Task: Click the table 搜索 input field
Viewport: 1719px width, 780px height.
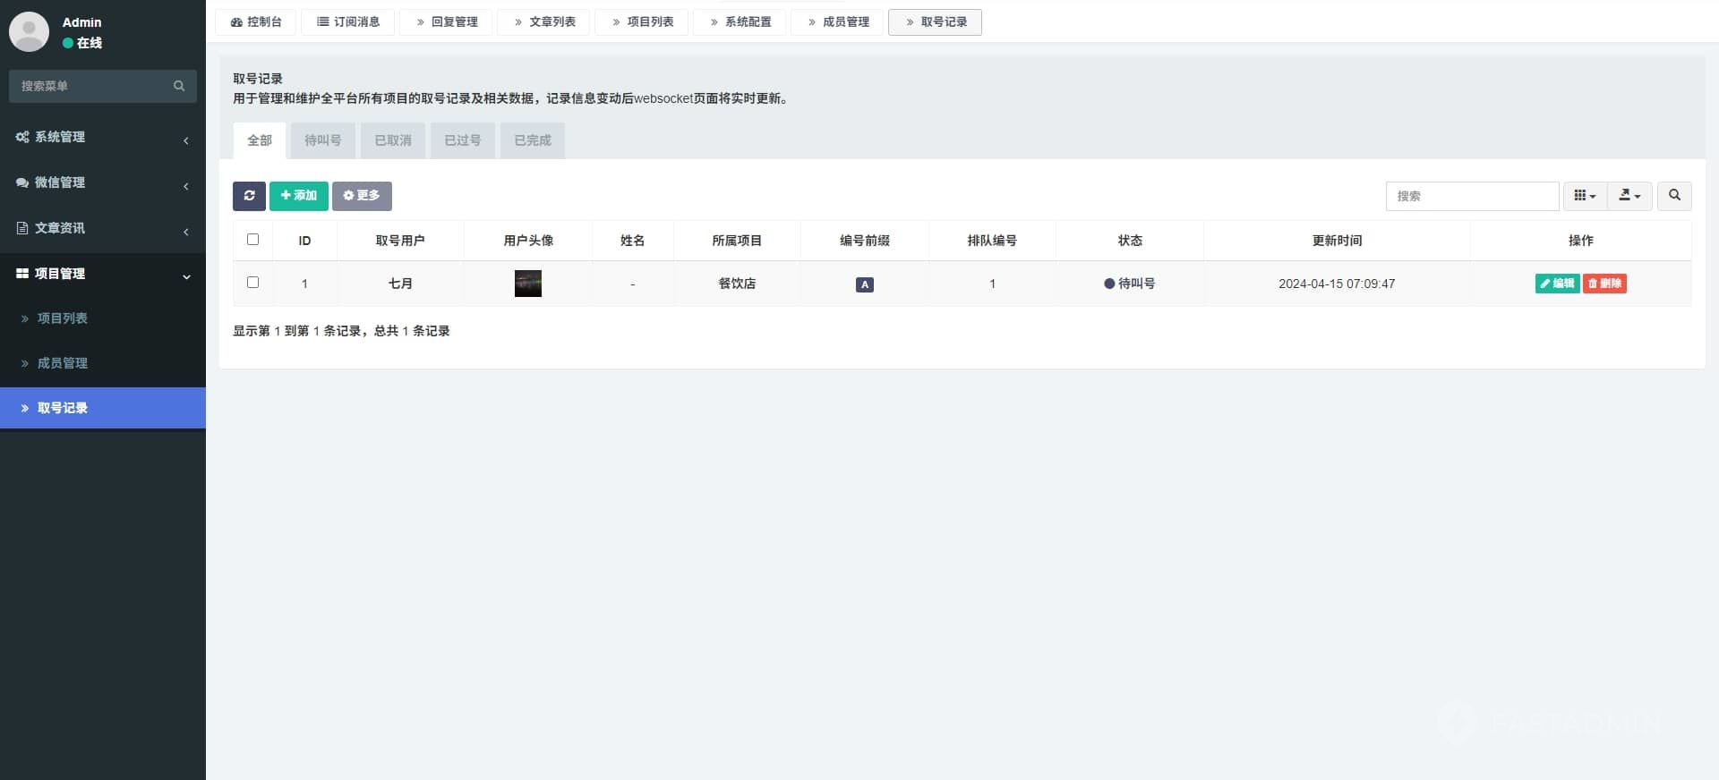Action: coord(1471,196)
